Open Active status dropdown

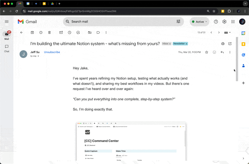[200, 22]
